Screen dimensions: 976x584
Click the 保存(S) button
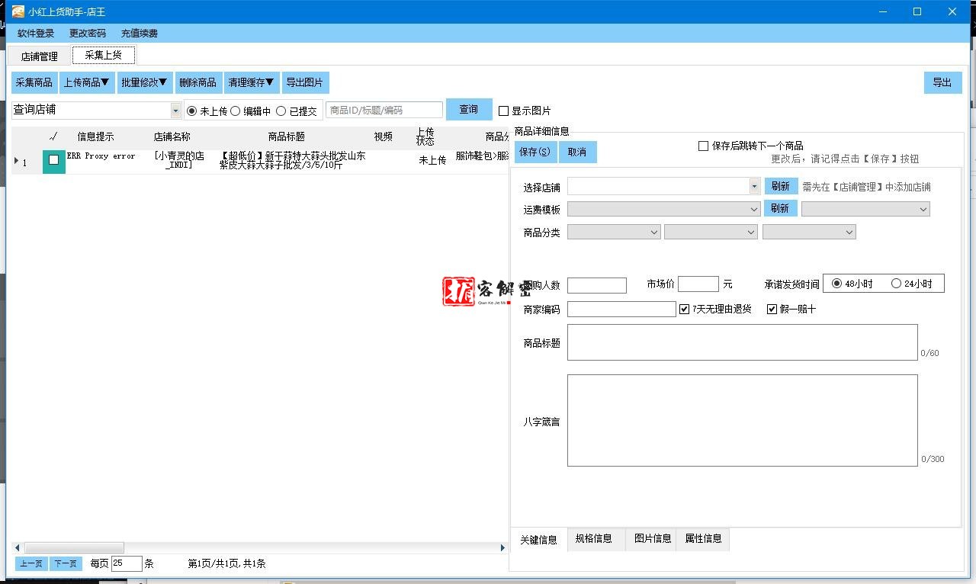point(535,152)
